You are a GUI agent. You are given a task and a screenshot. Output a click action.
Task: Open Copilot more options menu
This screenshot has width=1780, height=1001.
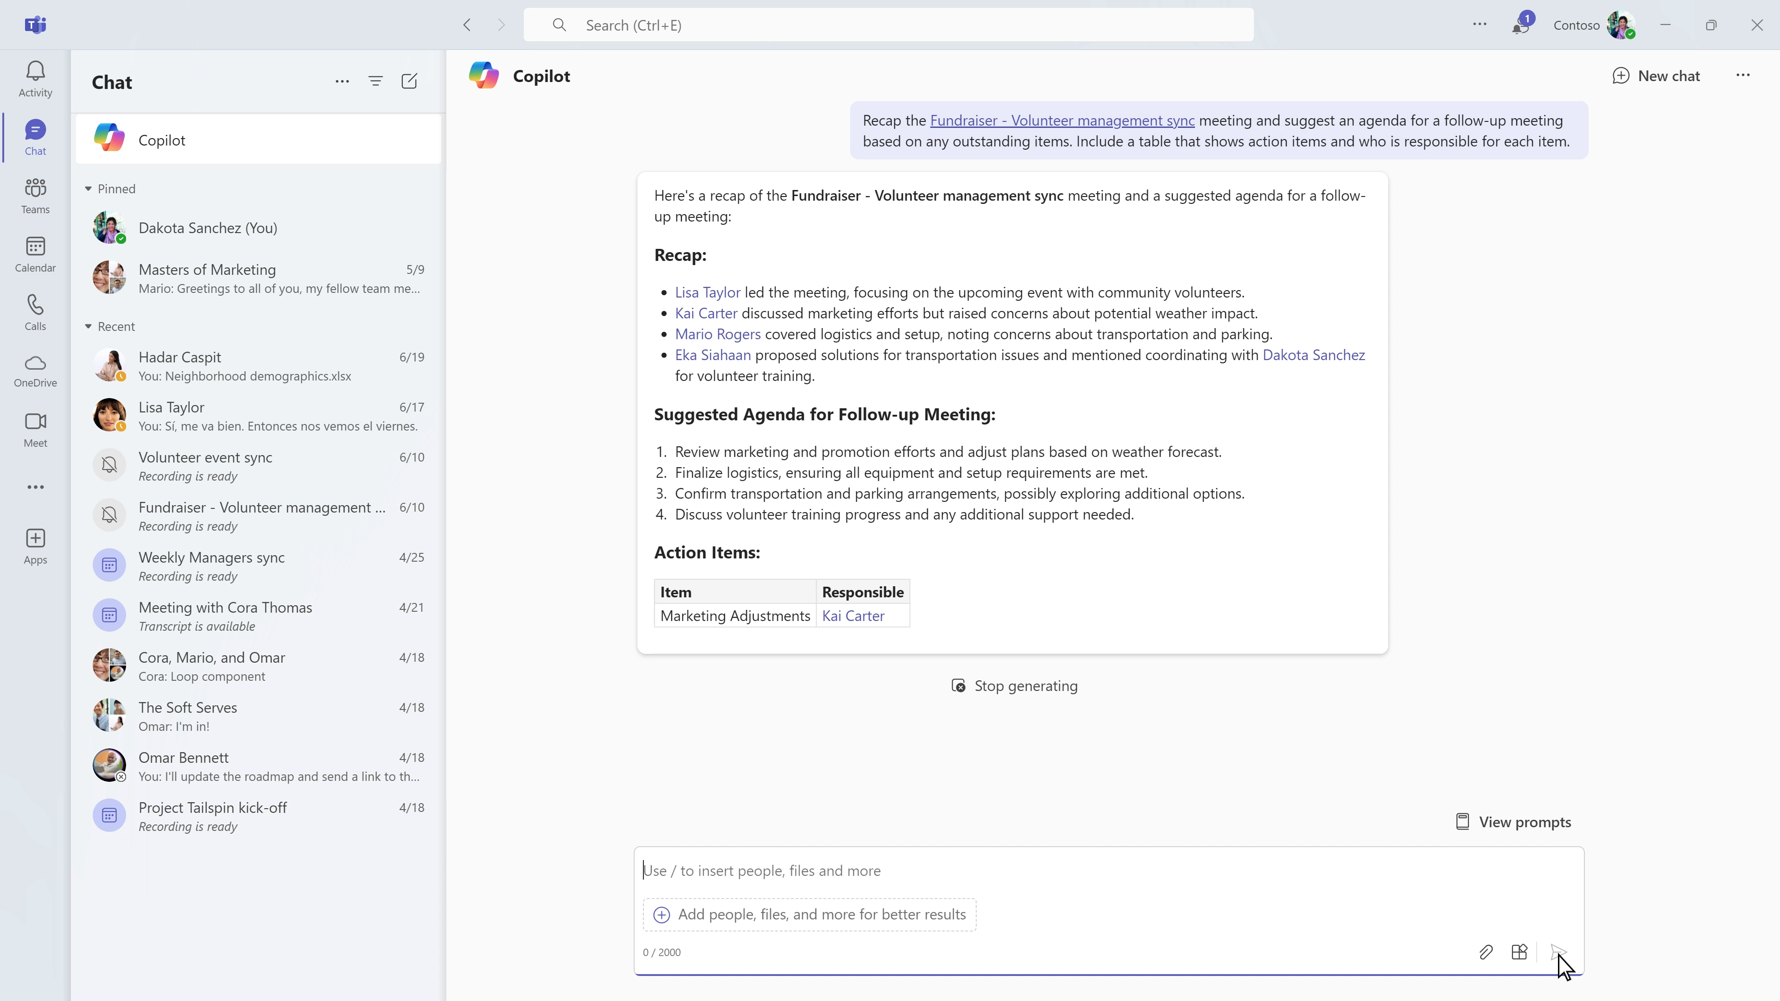point(1742,75)
